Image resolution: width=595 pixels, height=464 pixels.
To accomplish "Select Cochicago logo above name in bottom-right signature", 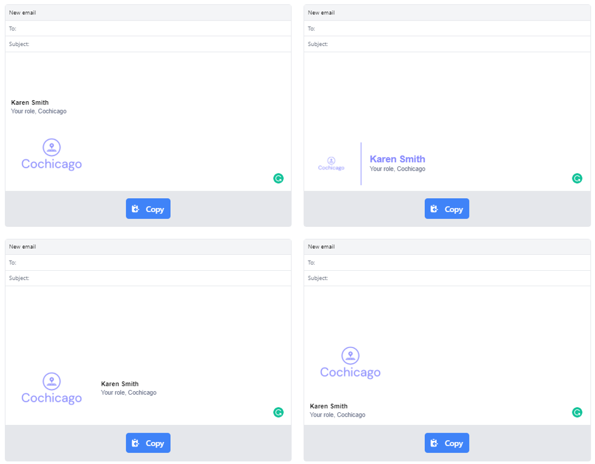I will (350, 363).
